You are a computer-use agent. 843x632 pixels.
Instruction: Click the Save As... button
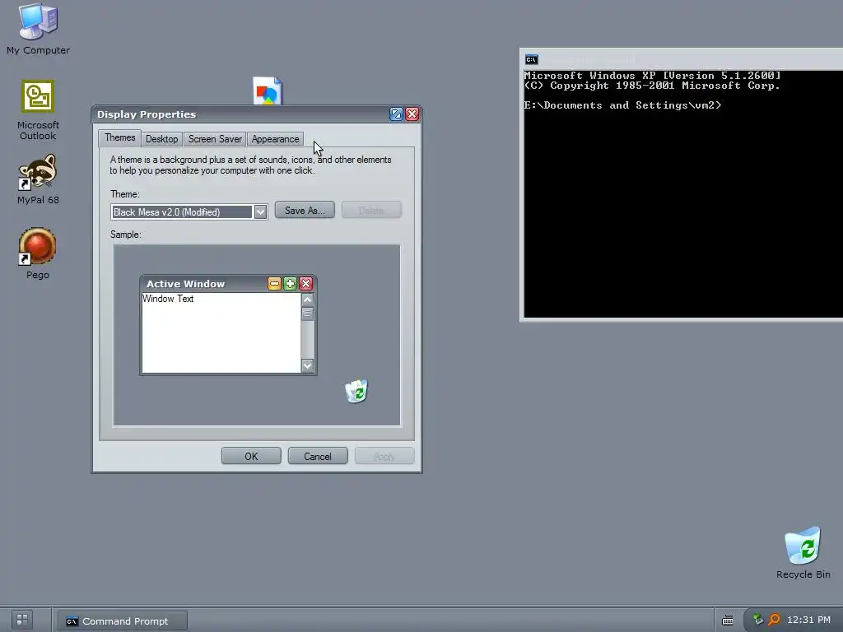(x=305, y=210)
